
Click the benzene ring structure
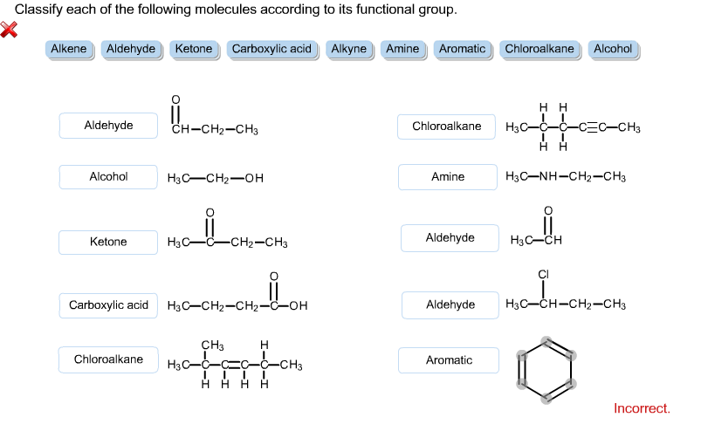pyautogui.click(x=546, y=370)
